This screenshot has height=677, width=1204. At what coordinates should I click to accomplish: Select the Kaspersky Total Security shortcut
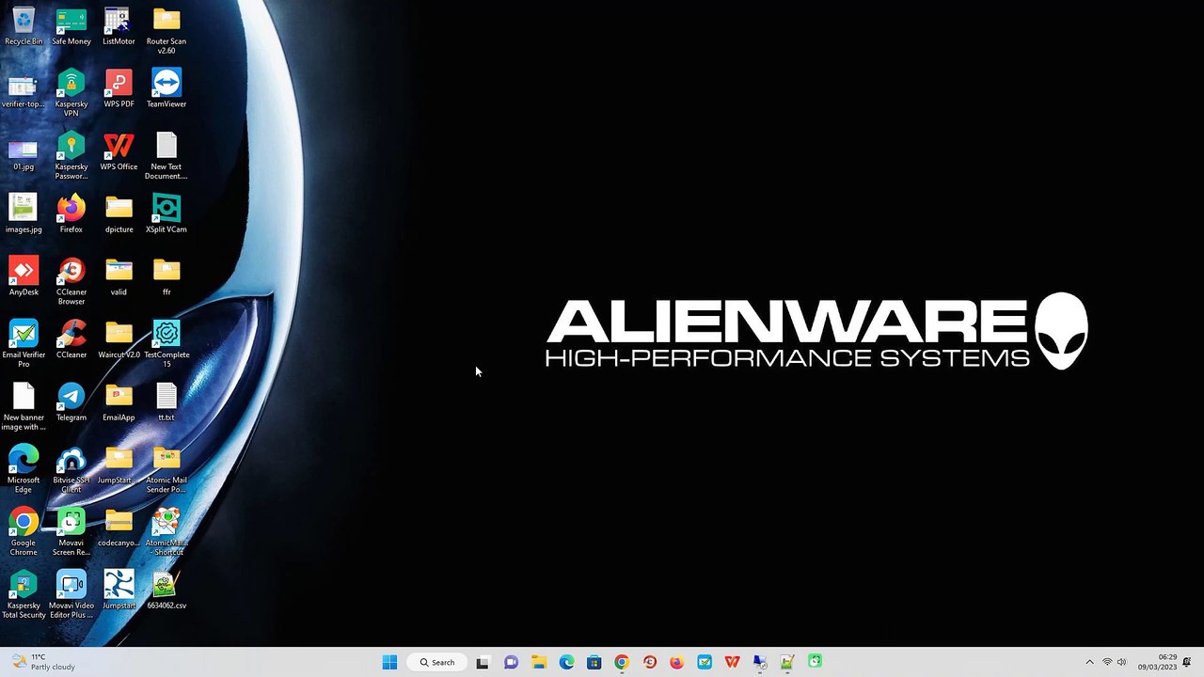pyautogui.click(x=24, y=595)
